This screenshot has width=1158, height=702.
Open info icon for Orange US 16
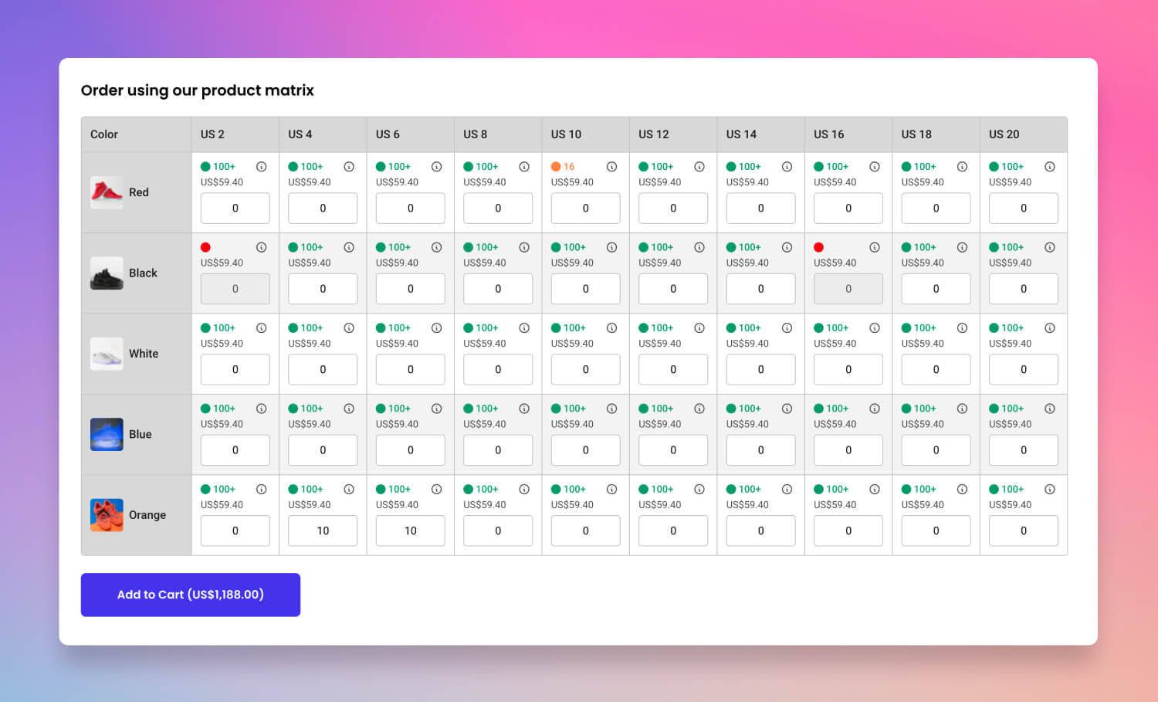tap(875, 490)
